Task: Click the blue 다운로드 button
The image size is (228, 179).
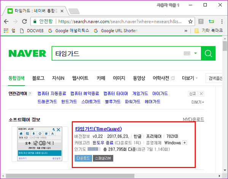Action: tap(83, 158)
